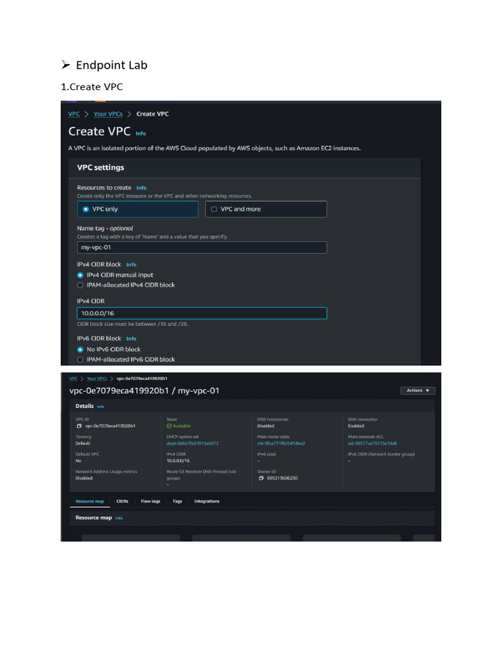This screenshot has height=669, width=502.
Task: Click the arrow bullet beside Endpoint Lab heading
Action: (66, 65)
